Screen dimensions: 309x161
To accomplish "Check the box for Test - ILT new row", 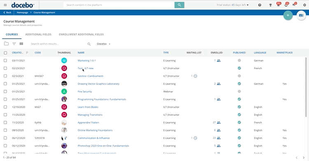I will click(5, 68).
